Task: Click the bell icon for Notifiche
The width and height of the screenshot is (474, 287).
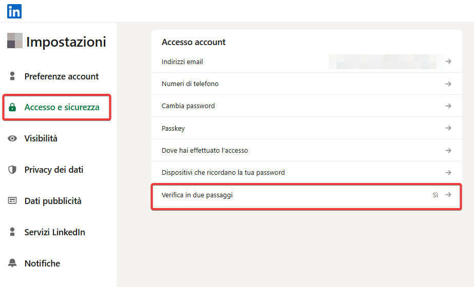Action: pyautogui.click(x=13, y=263)
